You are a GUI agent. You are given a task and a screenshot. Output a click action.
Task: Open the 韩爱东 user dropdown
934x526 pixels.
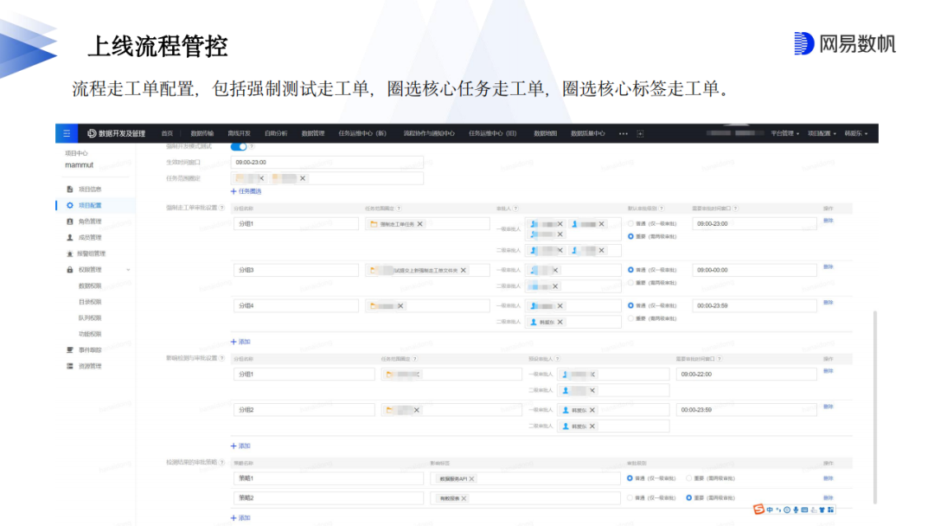click(856, 133)
